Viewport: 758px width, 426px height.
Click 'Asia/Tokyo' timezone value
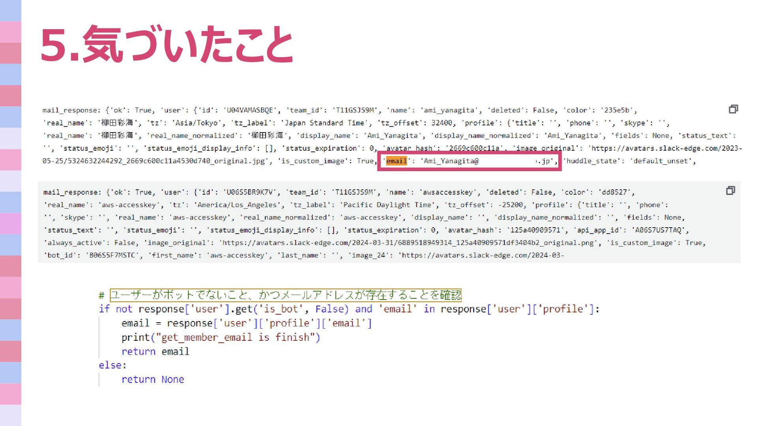point(197,123)
